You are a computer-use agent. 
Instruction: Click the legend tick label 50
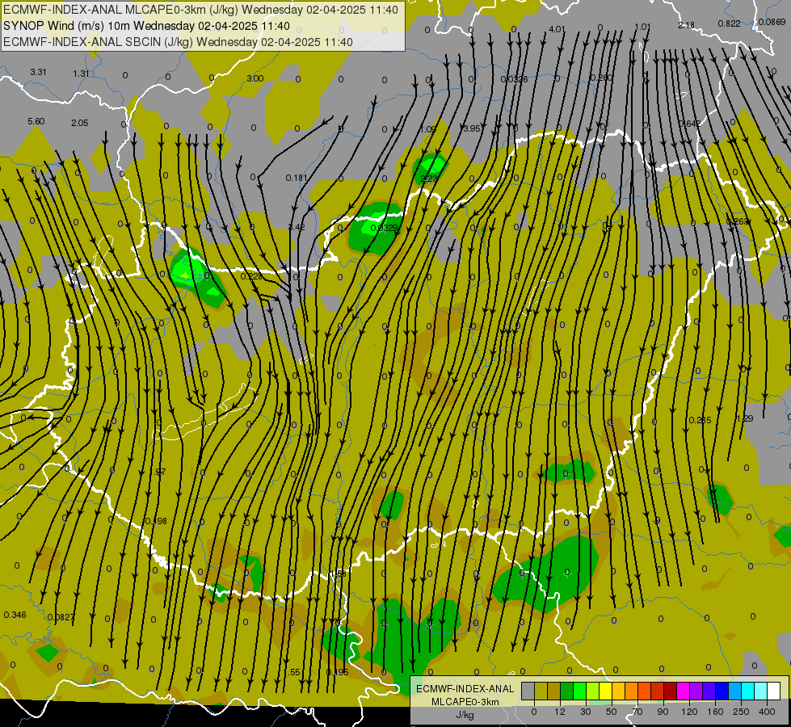611,712
